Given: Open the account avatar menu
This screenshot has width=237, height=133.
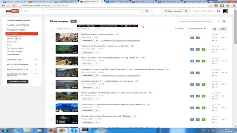Looking at the screenshot, I should (226, 11).
